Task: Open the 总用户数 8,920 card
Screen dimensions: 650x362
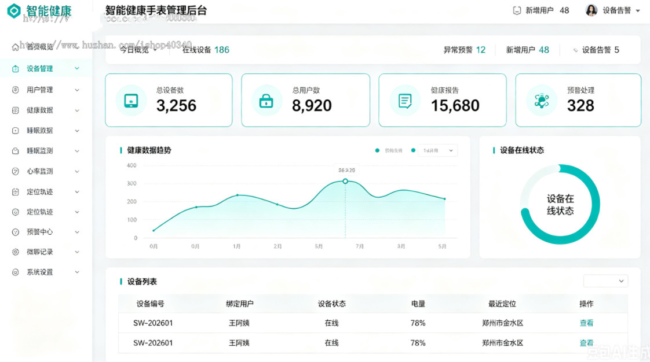Action: 305,100
